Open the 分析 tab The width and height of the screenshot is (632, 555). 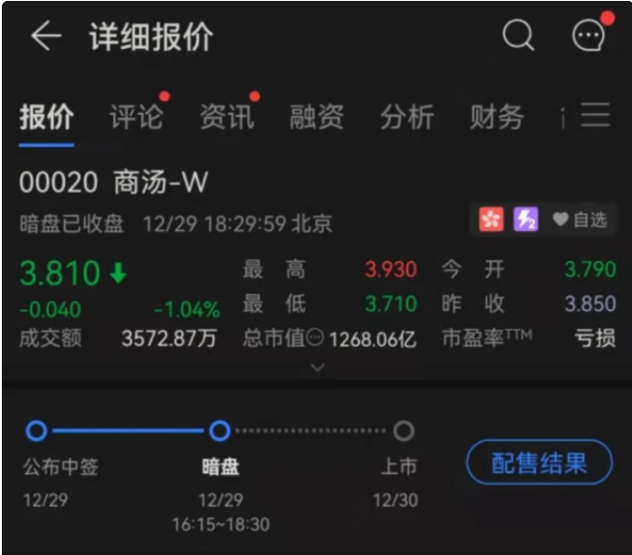click(407, 117)
